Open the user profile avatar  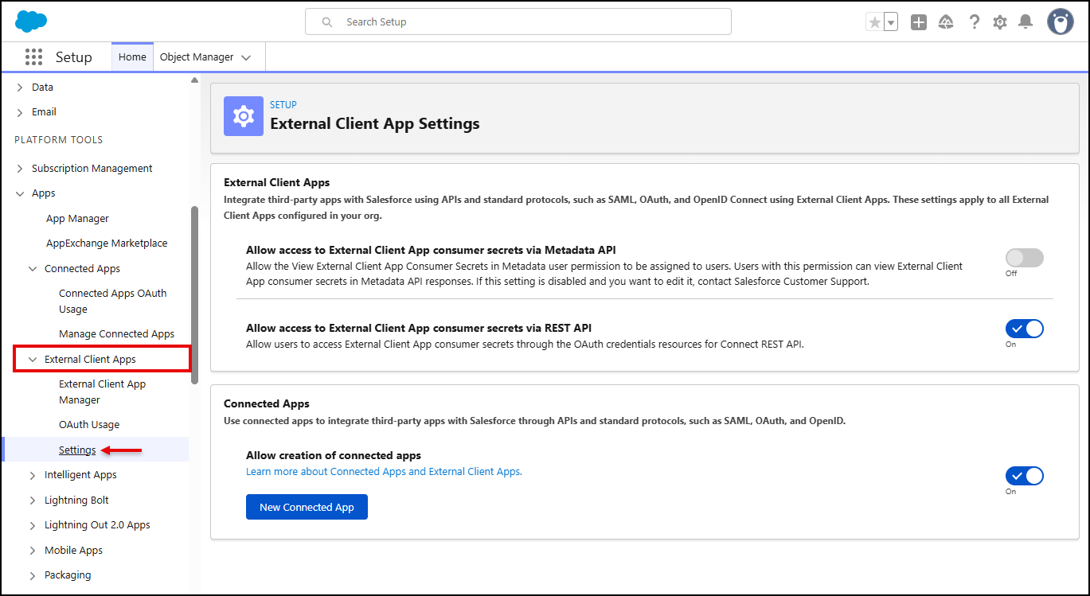[x=1060, y=22]
